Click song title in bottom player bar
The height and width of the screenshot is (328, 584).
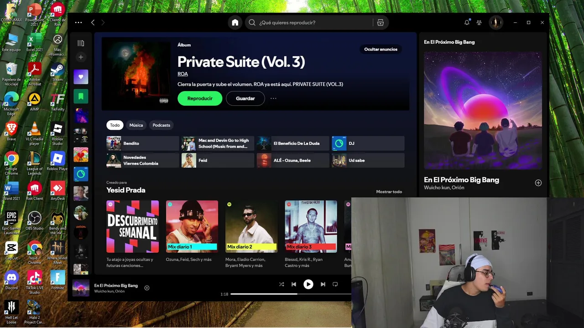tap(116, 286)
